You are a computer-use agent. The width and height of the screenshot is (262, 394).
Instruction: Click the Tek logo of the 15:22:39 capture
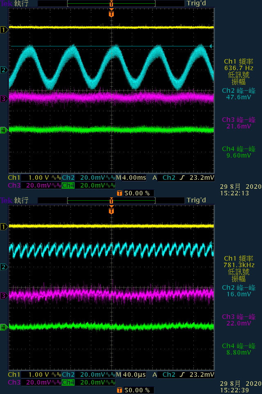click(6, 201)
